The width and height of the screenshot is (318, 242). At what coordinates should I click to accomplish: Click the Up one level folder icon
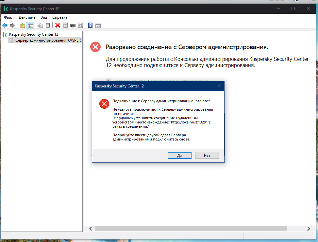click(x=23, y=26)
